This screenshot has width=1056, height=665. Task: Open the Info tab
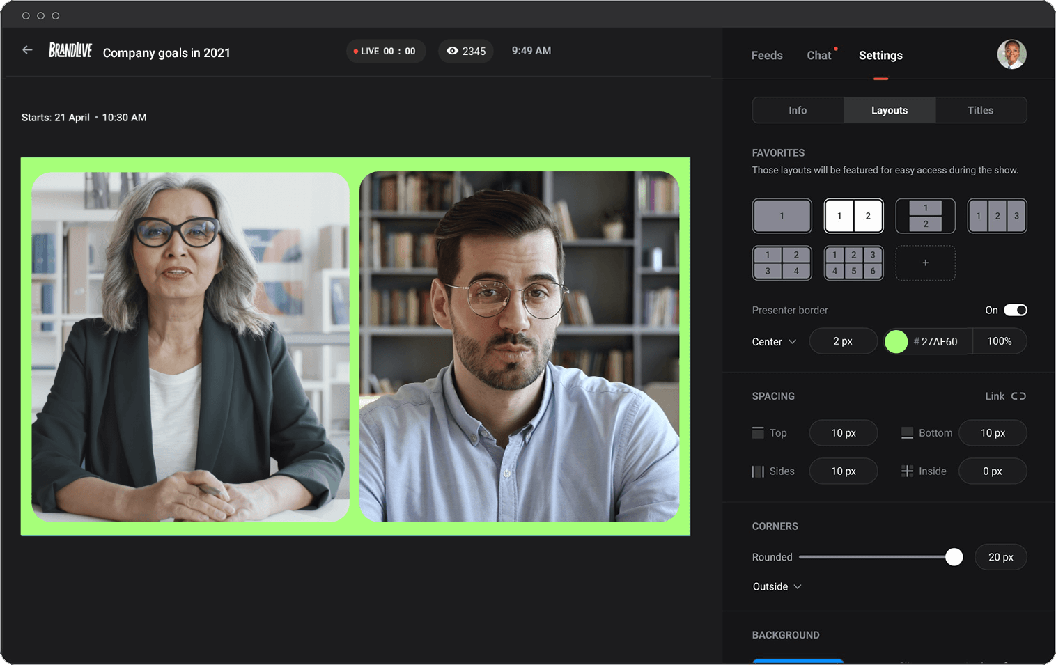coord(798,110)
